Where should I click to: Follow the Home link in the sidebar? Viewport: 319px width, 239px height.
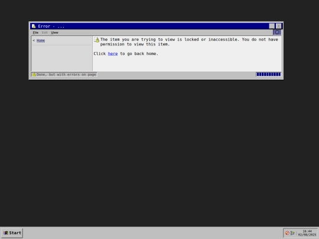coord(41,41)
